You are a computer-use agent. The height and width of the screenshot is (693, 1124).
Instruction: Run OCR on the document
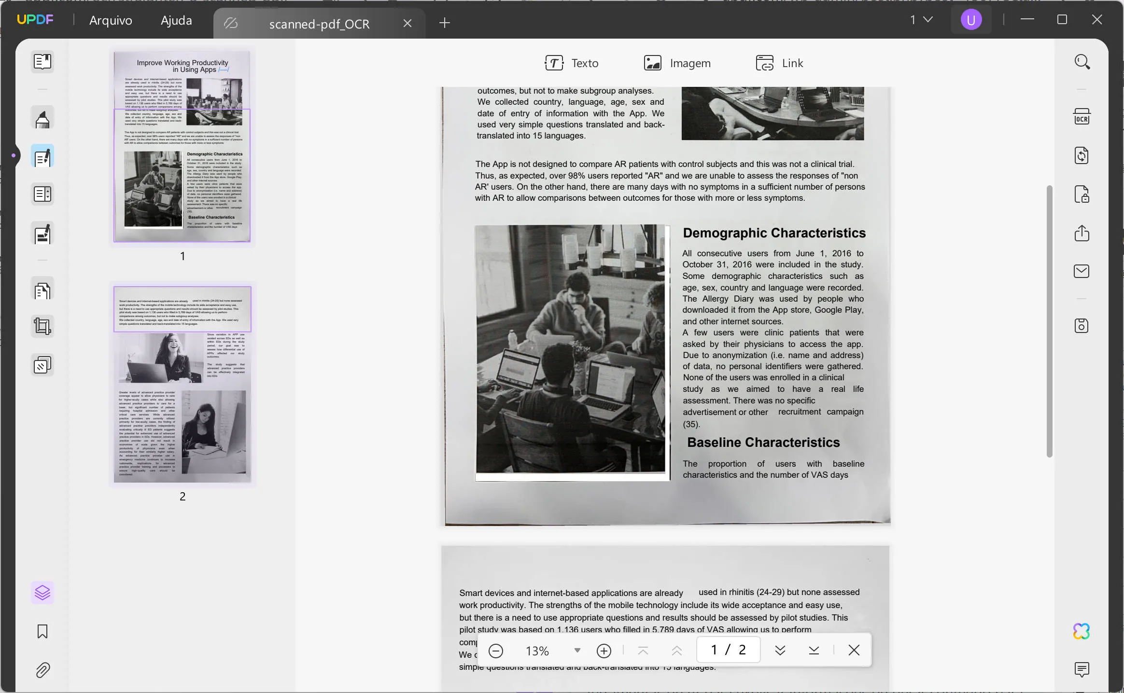(1082, 116)
